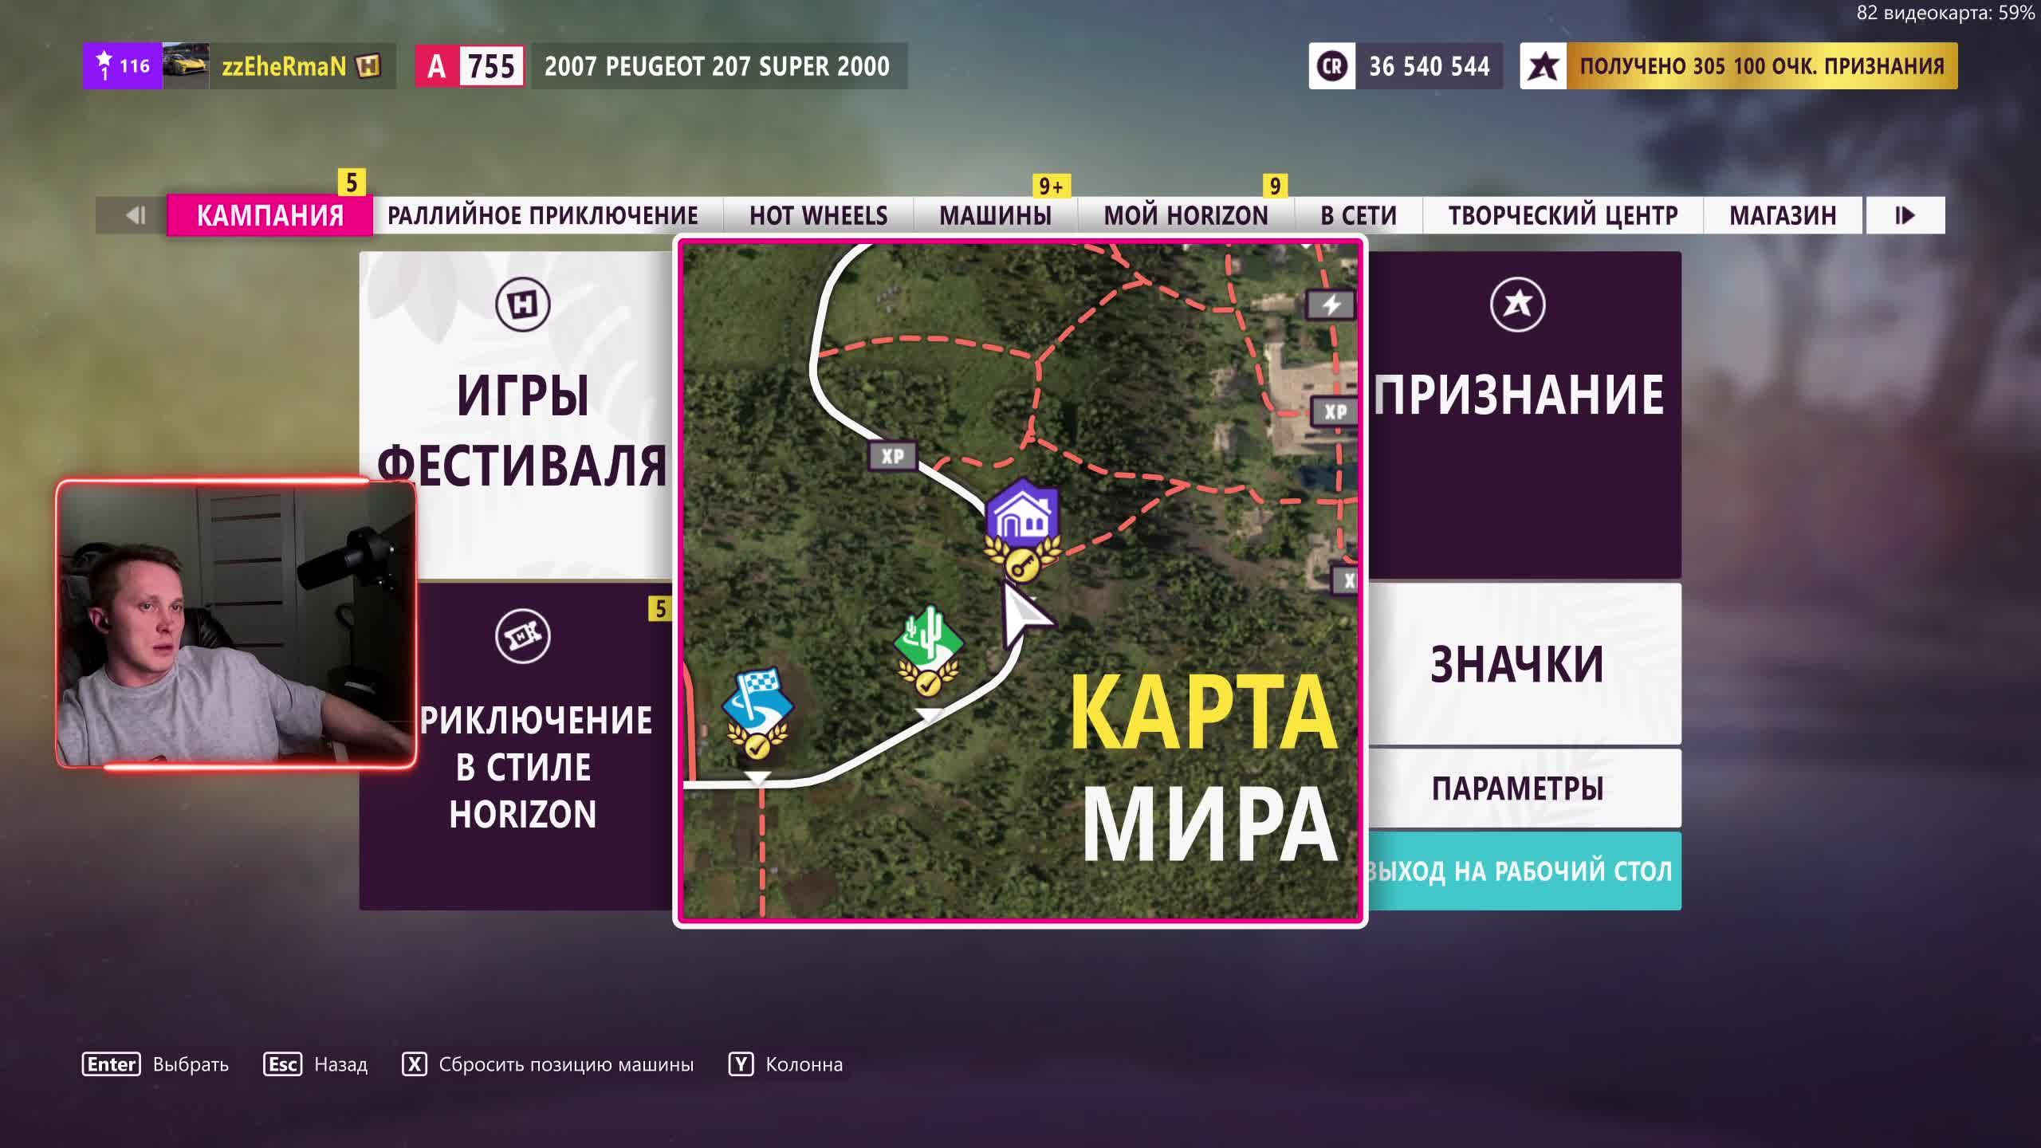Click the ticket icon for Horizon adventure
2041x1148 pixels.
tap(522, 636)
